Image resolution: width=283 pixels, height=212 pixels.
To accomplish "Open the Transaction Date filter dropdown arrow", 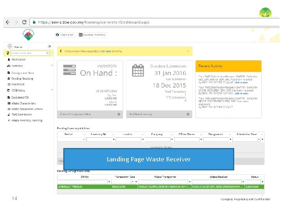I will (133, 182).
